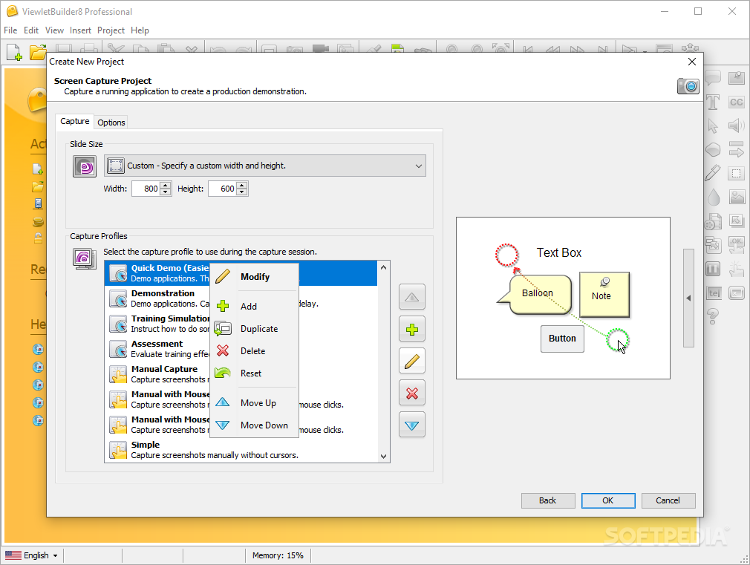
Task: Decrease Height with the down spinner arrow
Action: tap(242, 192)
